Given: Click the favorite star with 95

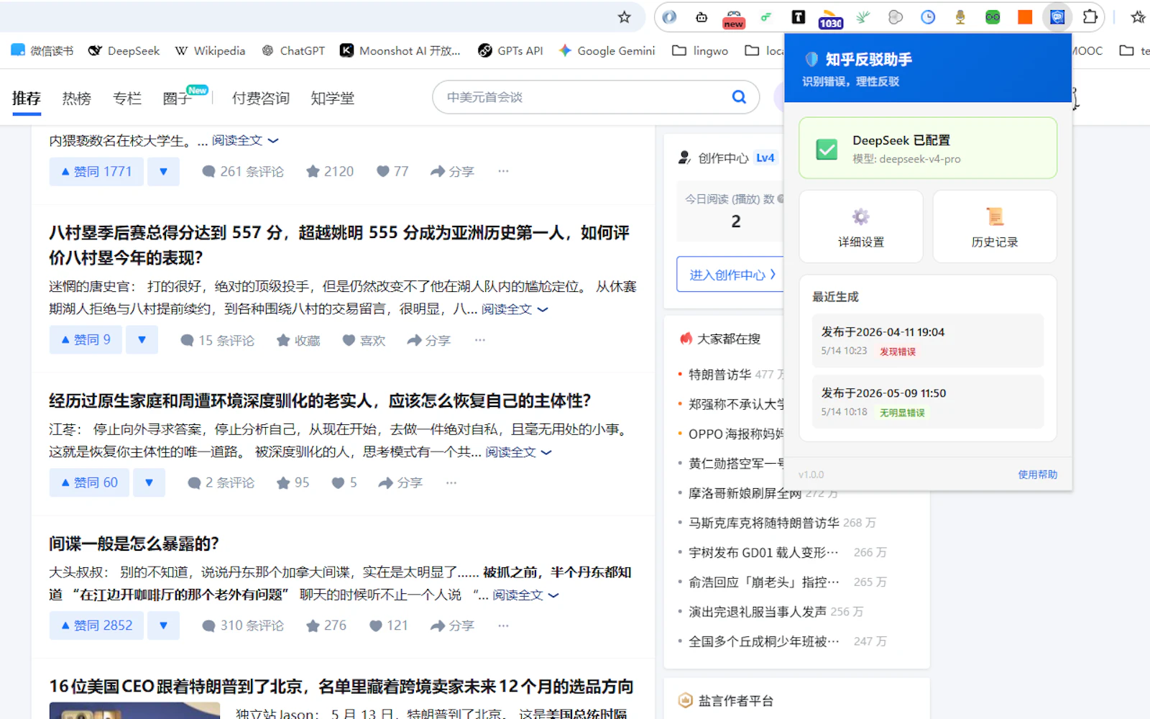Looking at the screenshot, I should pos(293,483).
